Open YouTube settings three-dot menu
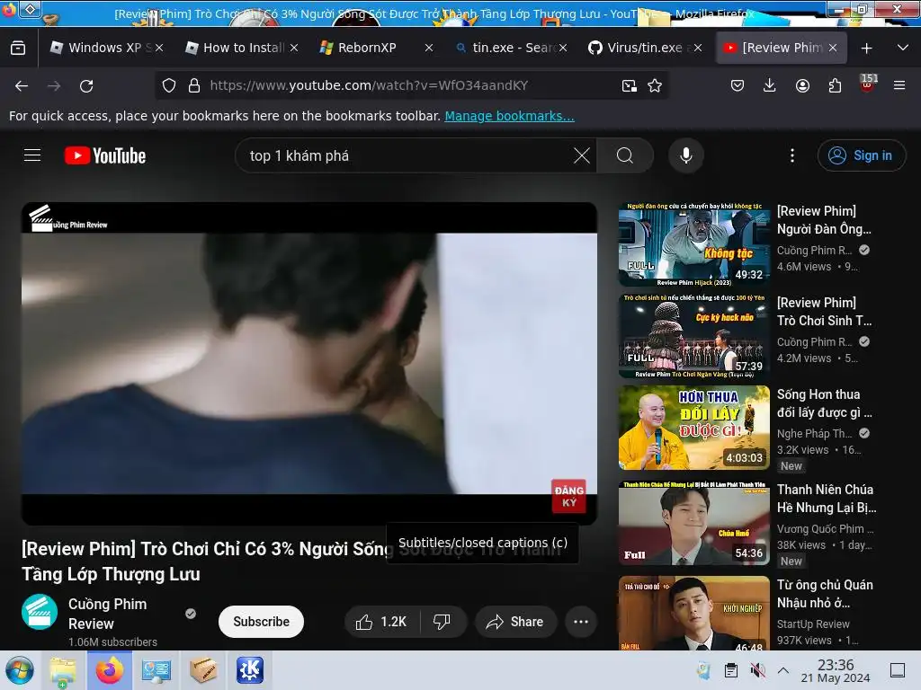The height and width of the screenshot is (690, 921). pos(791,155)
